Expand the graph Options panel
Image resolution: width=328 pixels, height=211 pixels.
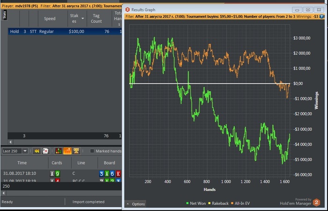[136, 204]
